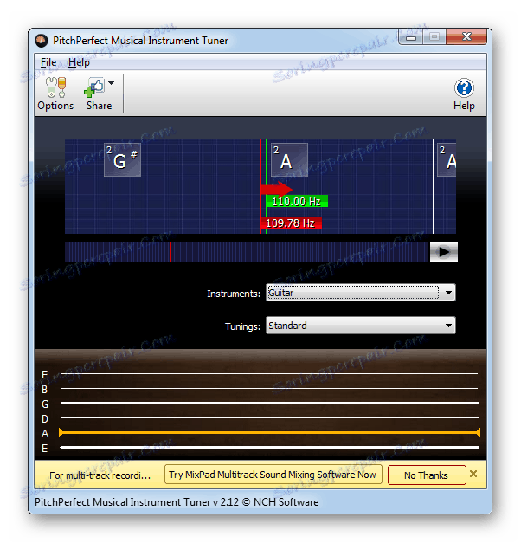Viewport: 521px width, 543px height.
Task: Click the G# note tile
Action: tap(122, 159)
